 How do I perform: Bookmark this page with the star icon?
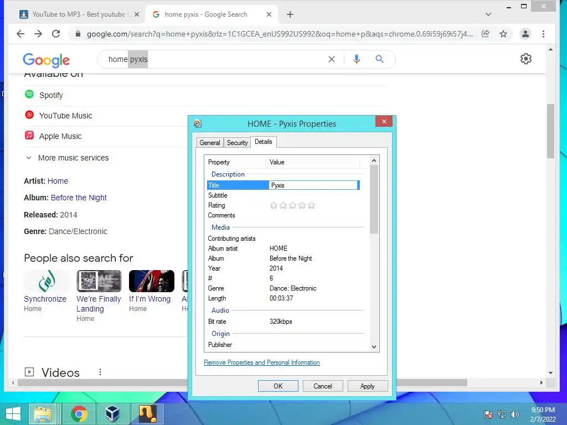point(503,34)
